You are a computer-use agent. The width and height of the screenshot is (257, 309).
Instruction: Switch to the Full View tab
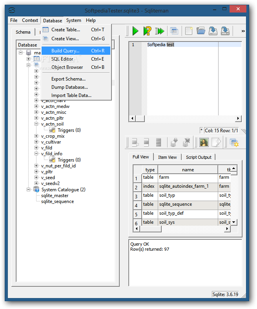pos(141,157)
